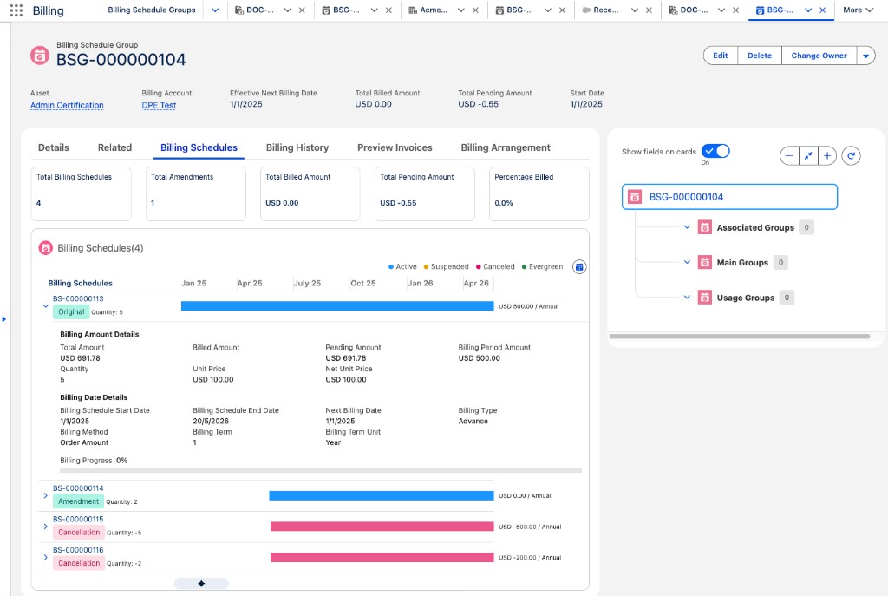Click the Evergreen legend entry
Screen dimensions: 888x596
tap(543, 267)
